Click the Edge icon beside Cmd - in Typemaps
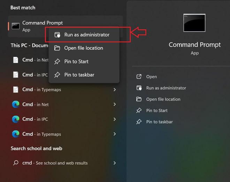This screenshot has height=182, width=230. (15, 134)
